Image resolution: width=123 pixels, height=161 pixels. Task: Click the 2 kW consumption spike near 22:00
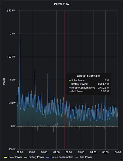pyautogui.click(x=20, y=34)
